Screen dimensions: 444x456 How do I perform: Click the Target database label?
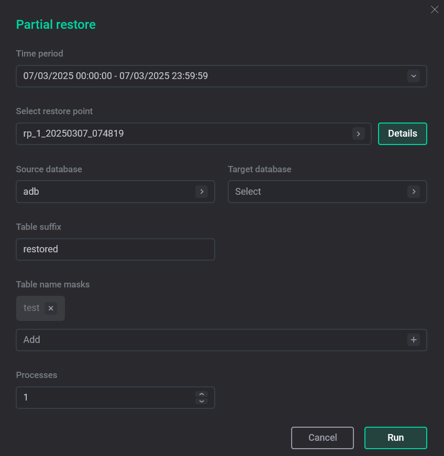coord(260,169)
